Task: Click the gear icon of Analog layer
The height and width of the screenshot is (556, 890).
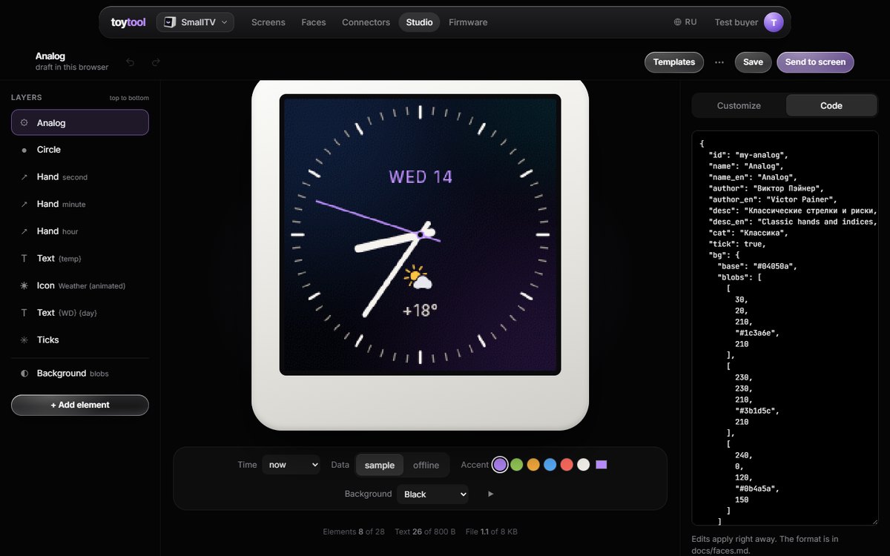Action: [x=24, y=123]
